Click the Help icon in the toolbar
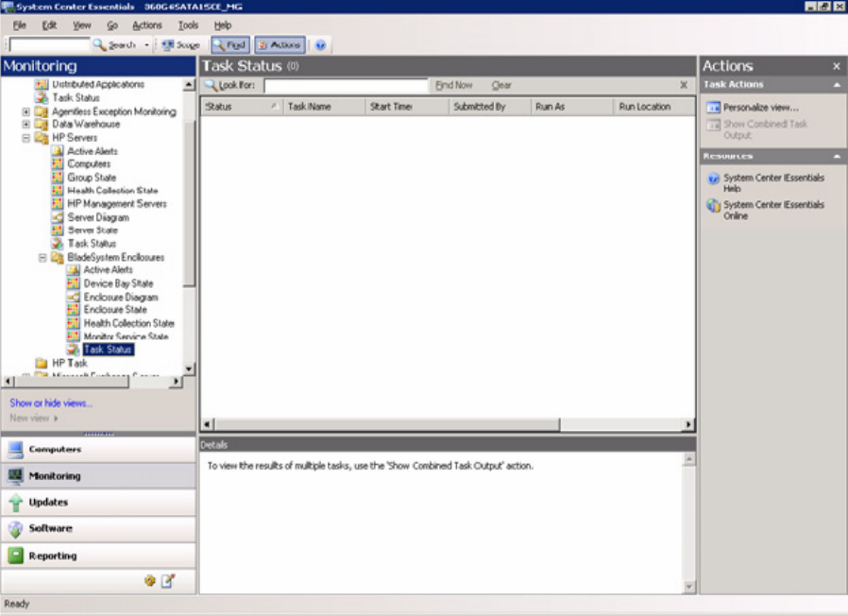 point(320,44)
